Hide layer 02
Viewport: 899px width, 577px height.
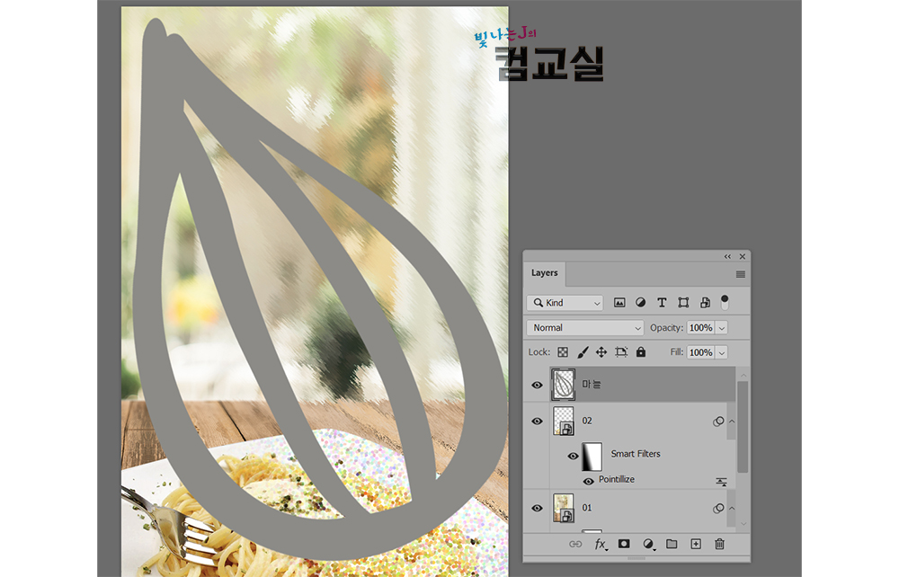[x=538, y=422]
